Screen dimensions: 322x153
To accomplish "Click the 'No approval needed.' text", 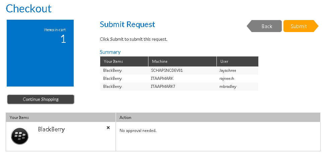I will pos(138,130).
